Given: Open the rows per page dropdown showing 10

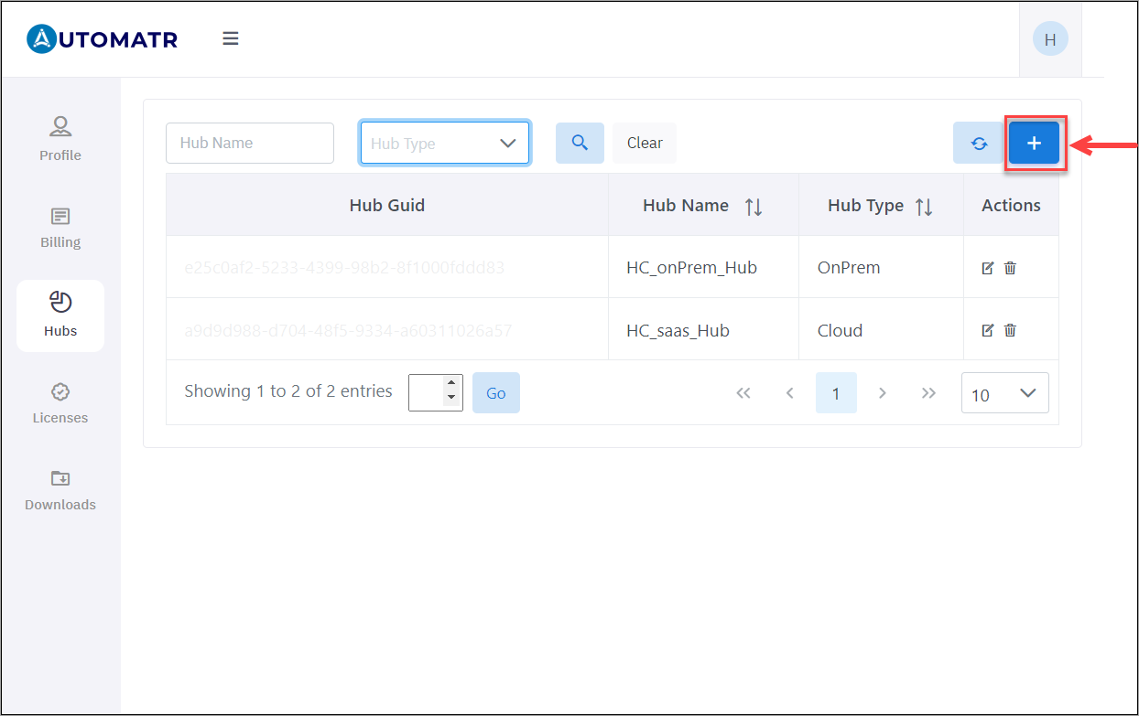Looking at the screenshot, I should (1005, 393).
